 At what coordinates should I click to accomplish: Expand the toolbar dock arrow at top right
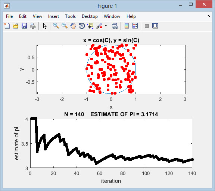point(209,16)
